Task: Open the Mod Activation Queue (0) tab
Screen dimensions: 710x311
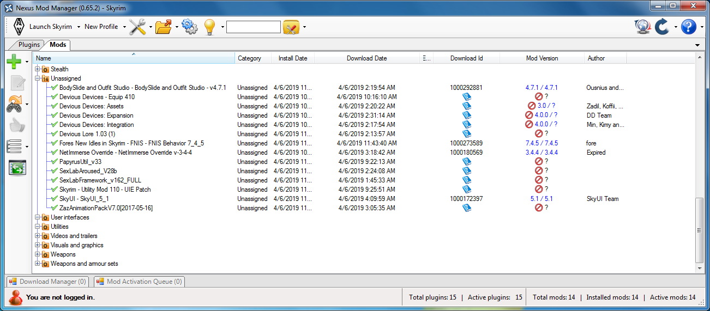Action: point(139,282)
